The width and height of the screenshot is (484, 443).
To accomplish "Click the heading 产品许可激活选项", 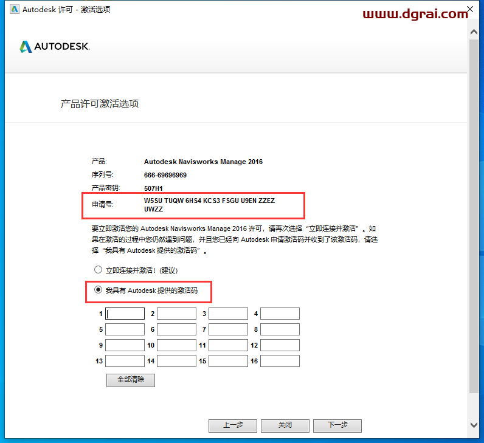I will coord(99,104).
